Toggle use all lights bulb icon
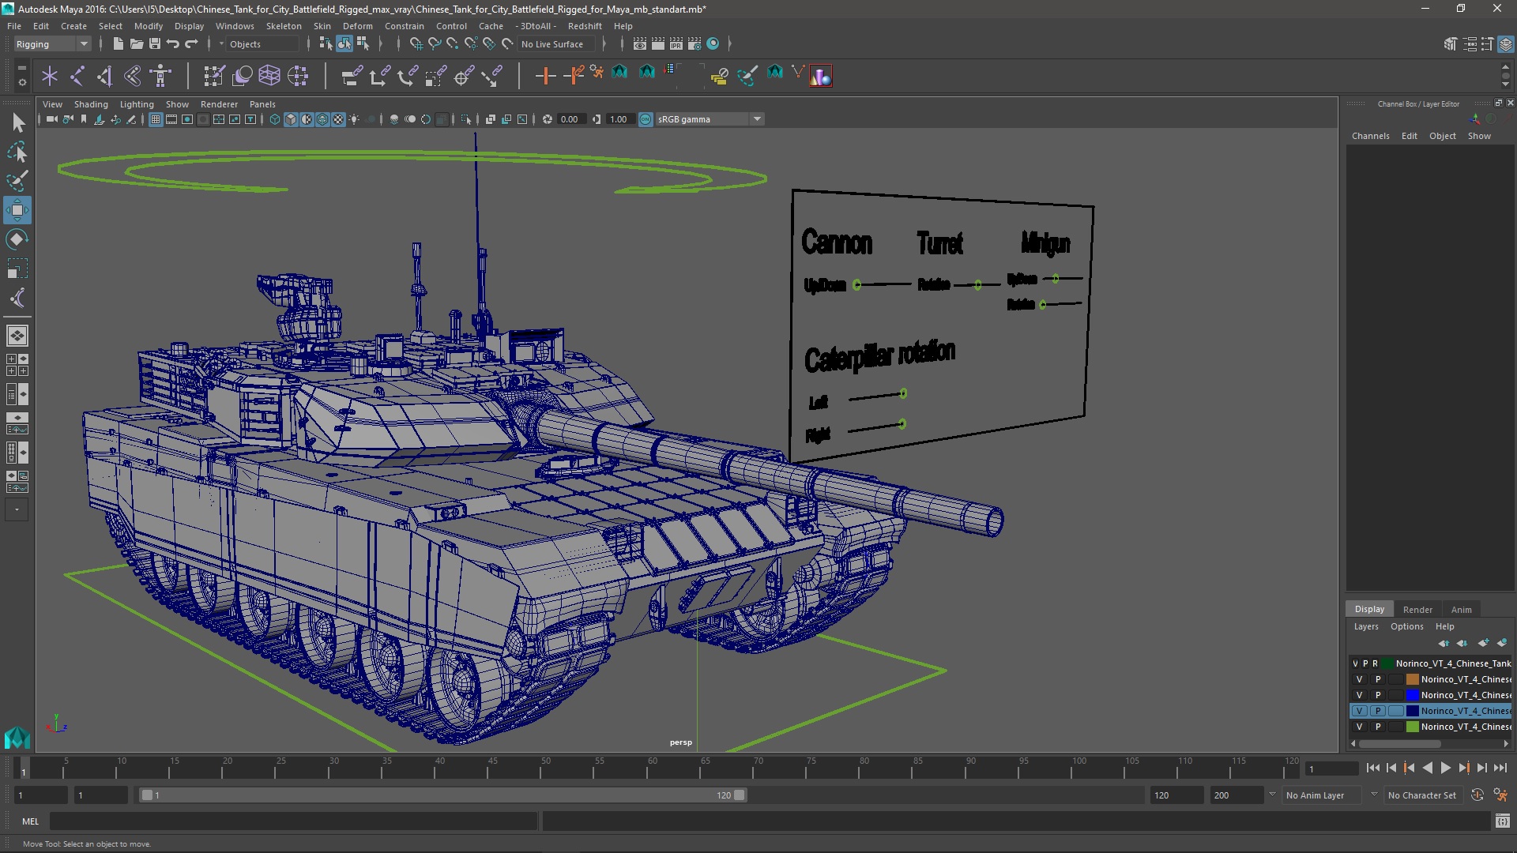 pos(354,119)
